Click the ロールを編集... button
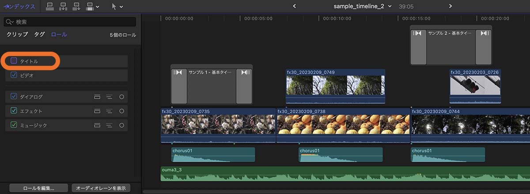Screen dimensions: 530x194 [38, 188]
